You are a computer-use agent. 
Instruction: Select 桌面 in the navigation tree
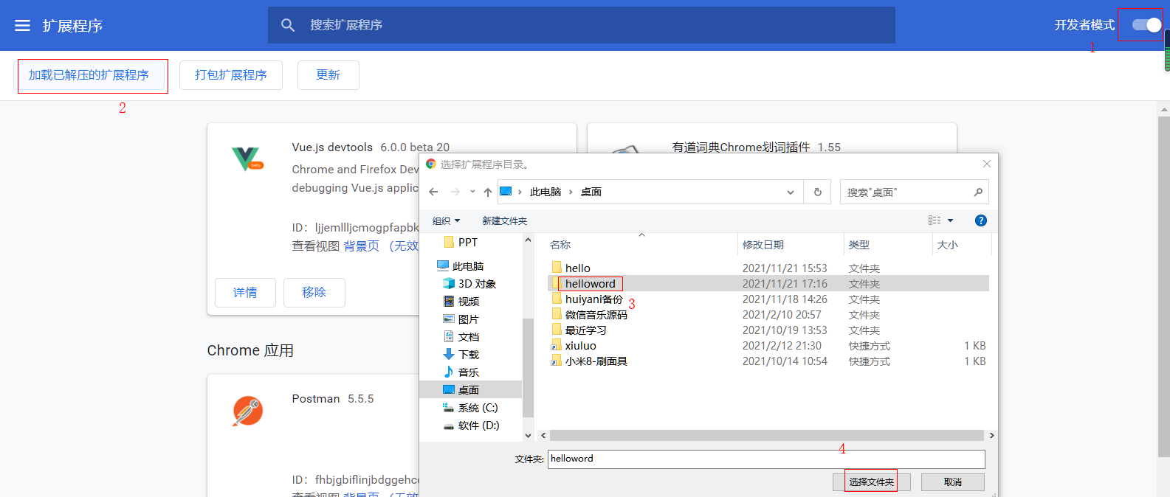point(468,390)
